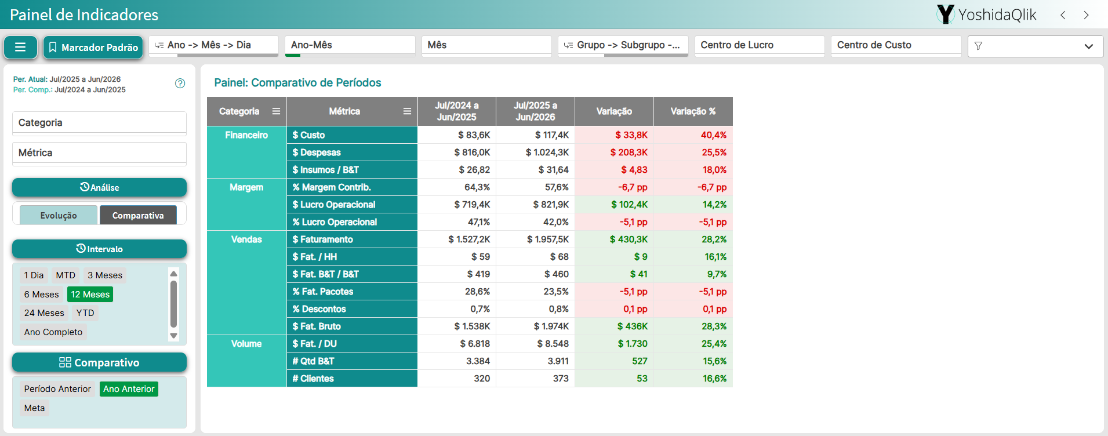Click interval list scroll up arrow
Viewport: 1108px width, 436px height.
[173, 273]
